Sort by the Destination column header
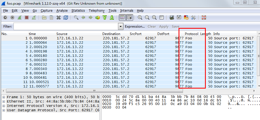 [116, 34]
